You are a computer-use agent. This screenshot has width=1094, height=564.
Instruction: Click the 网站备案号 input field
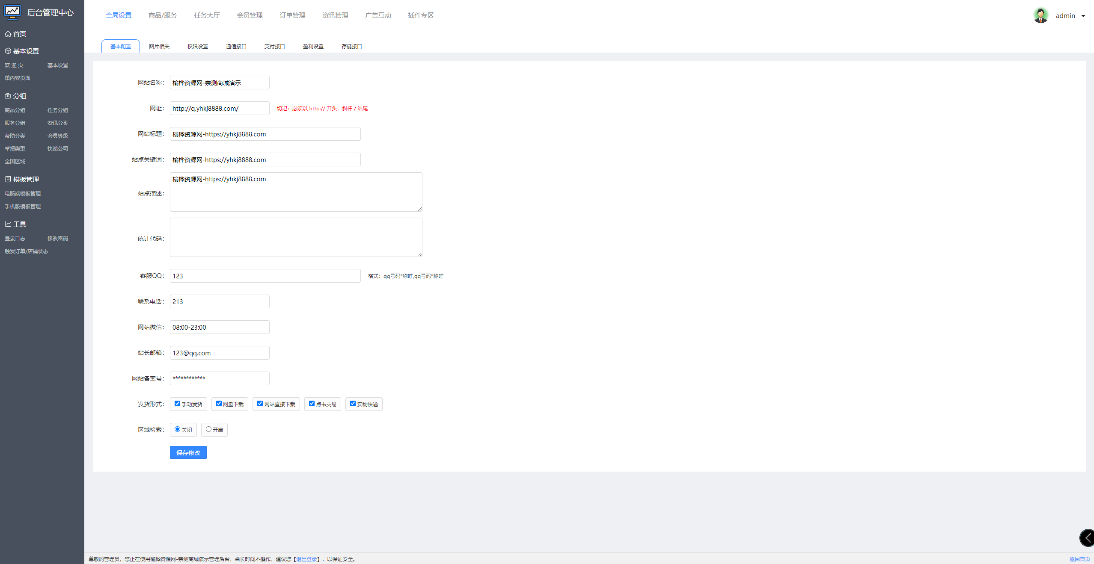220,378
